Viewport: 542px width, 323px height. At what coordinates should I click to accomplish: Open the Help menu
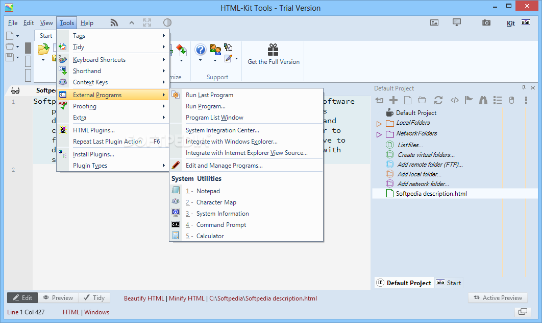(x=87, y=23)
